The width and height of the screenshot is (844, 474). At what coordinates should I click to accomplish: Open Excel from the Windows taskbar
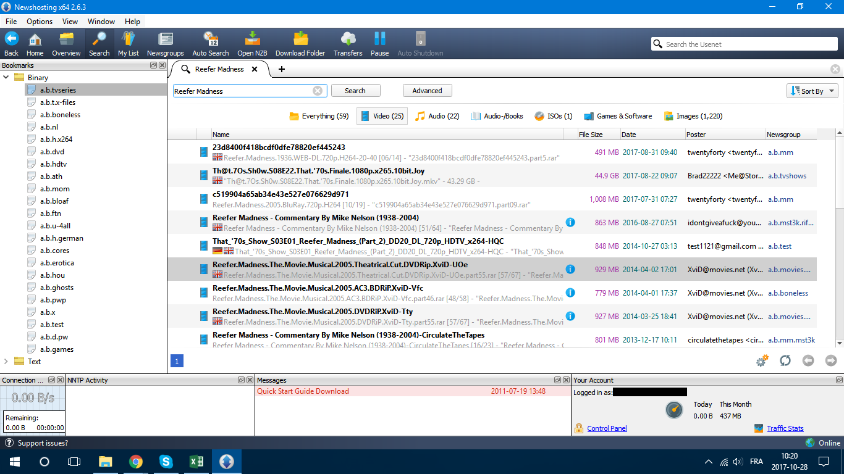[196, 462]
